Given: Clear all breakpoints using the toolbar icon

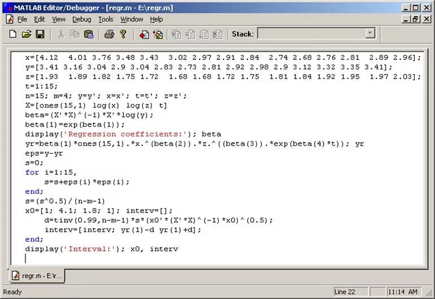Looking at the screenshot, I should click(158, 34).
